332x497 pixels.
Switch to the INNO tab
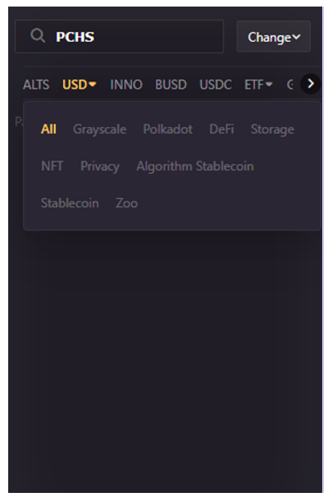point(126,84)
